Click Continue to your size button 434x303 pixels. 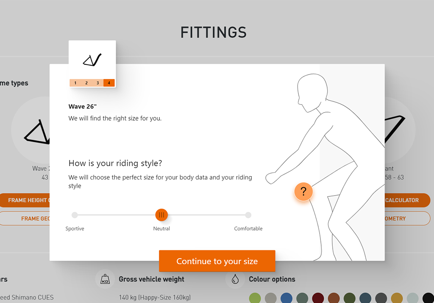tap(217, 261)
